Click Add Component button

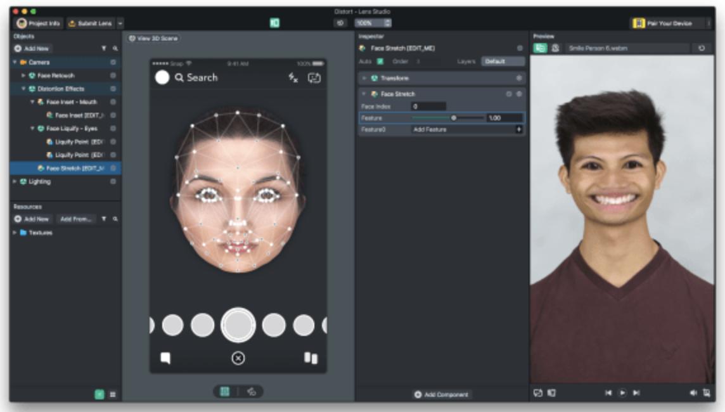coord(441,394)
